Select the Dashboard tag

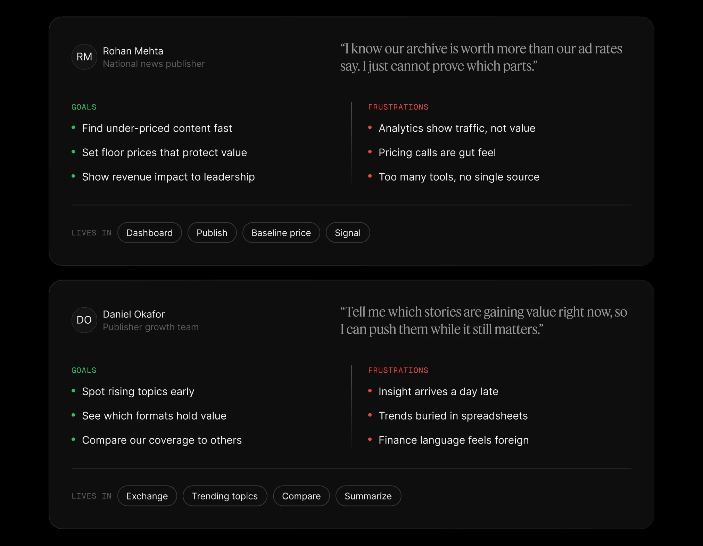pos(149,233)
